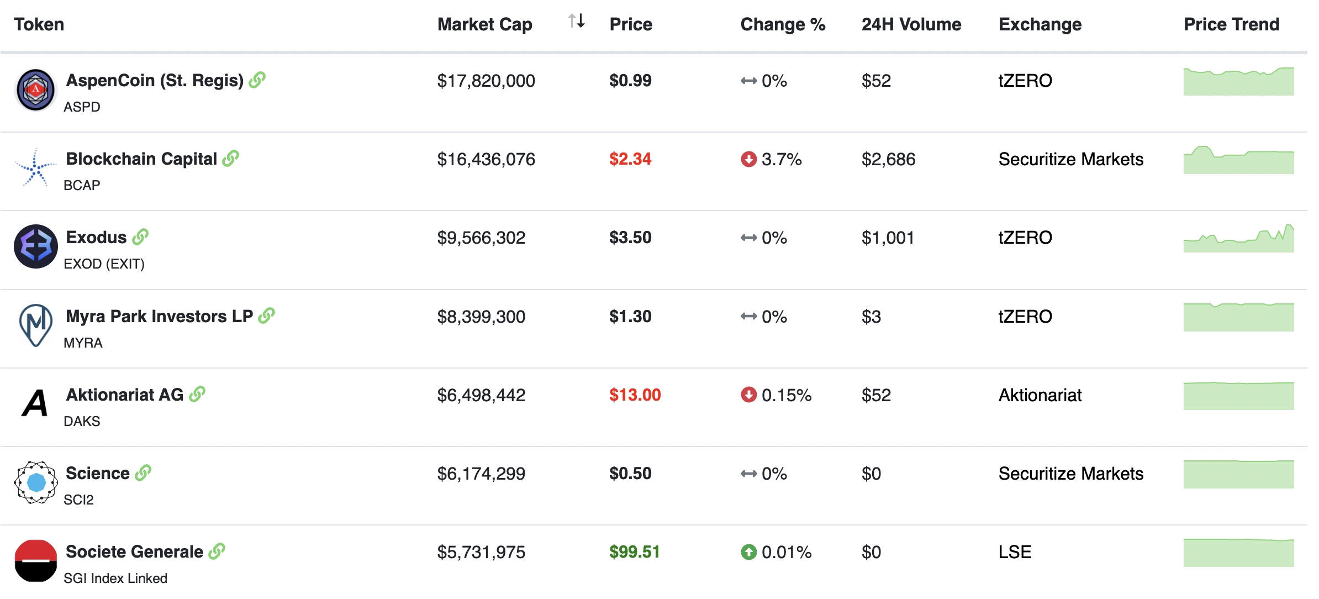Screen dimensions: 1319x599
Task: Click the Societe Generale logo
Action: point(36,561)
